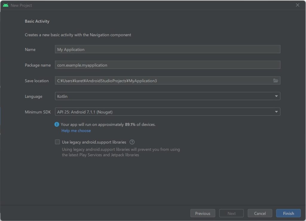The height and width of the screenshot is (221, 306).
Task: Cancel the New Project wizard
Action: click(260, 214)
